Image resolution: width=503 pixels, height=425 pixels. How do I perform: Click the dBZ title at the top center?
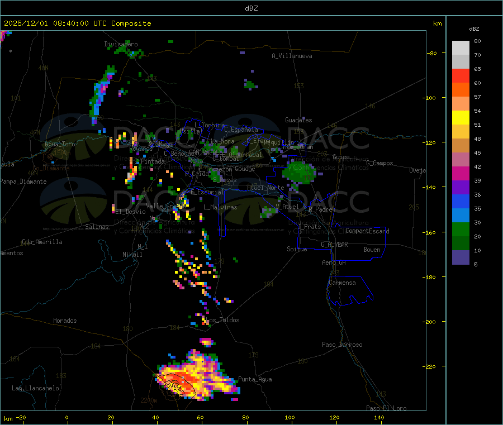coord(251,8)
